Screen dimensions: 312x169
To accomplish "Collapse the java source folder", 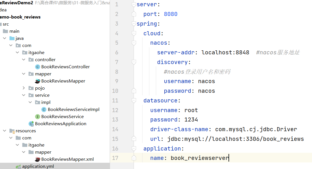I will coord(5,38).
